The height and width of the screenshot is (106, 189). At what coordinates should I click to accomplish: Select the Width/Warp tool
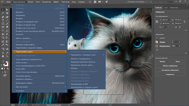pos(3,34)
